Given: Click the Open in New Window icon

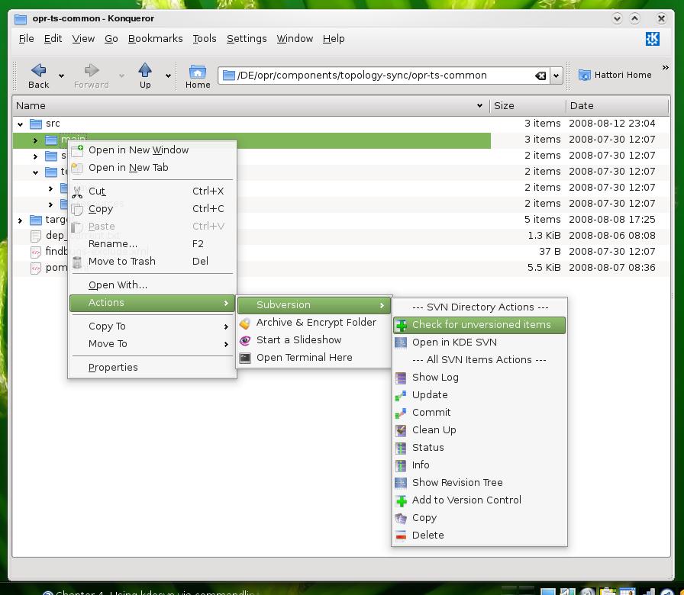Looking at the screenshot, I should pyautogui.click(x=78, y=150).
